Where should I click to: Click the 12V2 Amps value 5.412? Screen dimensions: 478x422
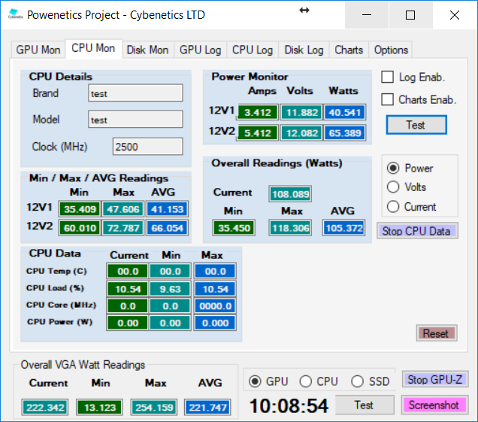click(258, 132)
